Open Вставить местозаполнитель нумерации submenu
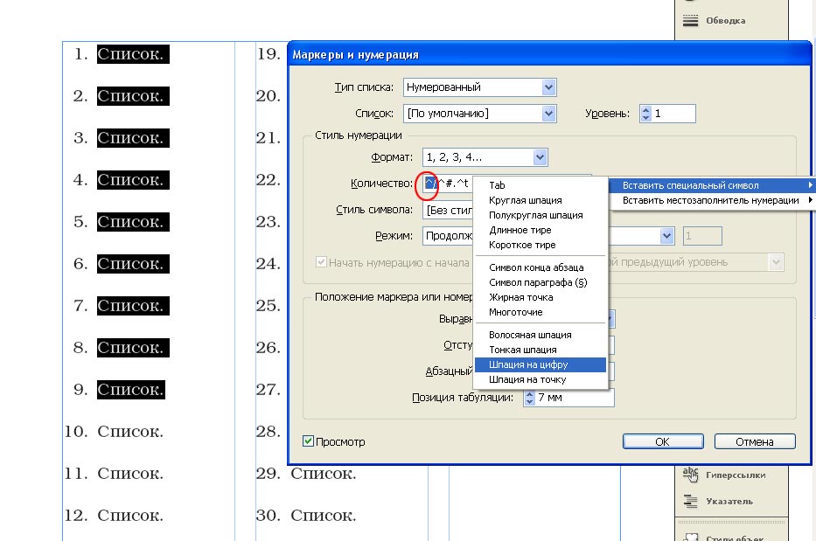Viewport: 816px width, 541px height. (x=712, y=200)
